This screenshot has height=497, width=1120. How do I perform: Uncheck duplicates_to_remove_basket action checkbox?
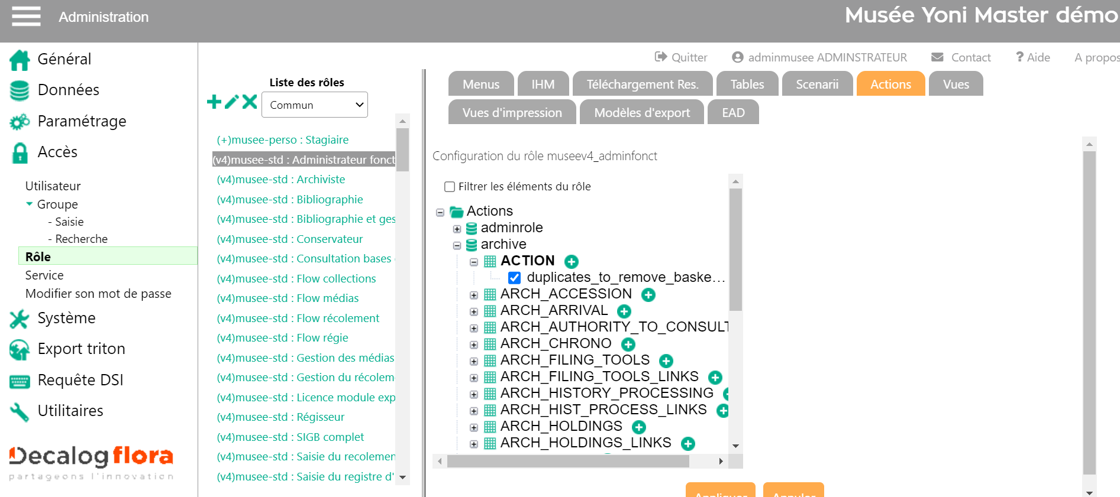pos(514,278)
